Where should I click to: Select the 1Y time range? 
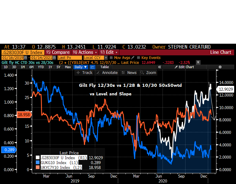click(50, 67)
